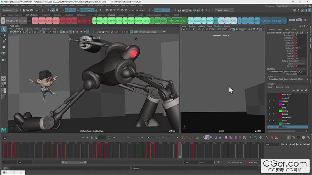The image size is (312, 175).
Task: Click the Shotcam shelf button
Action: tap(23, 21)
